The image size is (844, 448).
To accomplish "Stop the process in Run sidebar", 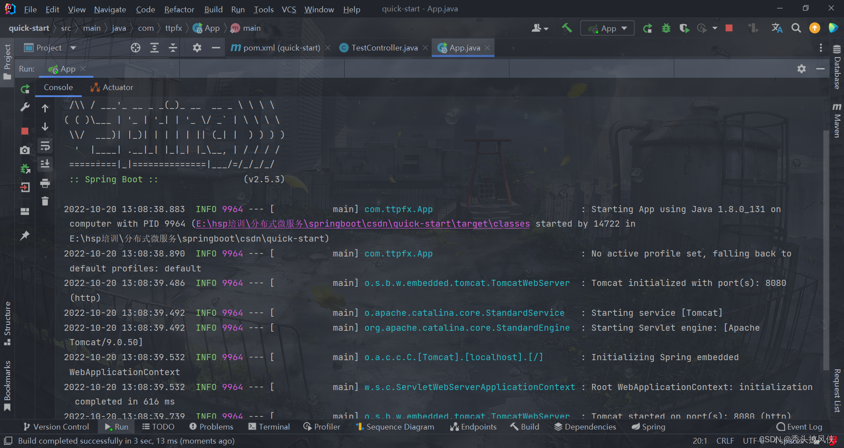I will click(25, 131).
